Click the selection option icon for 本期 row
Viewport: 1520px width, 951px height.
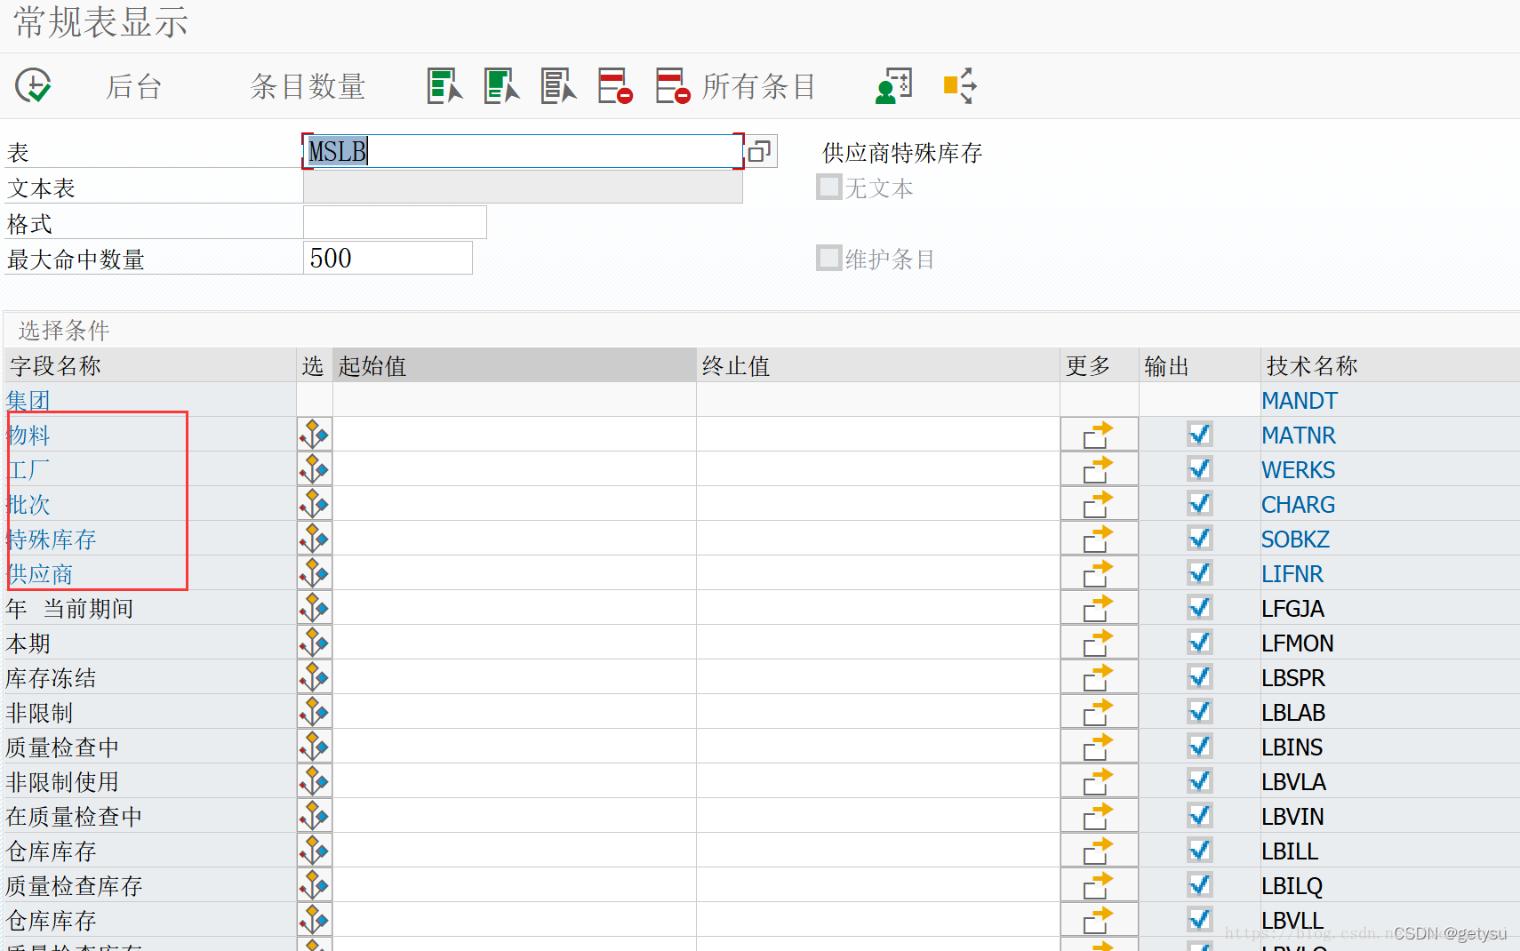315,643
